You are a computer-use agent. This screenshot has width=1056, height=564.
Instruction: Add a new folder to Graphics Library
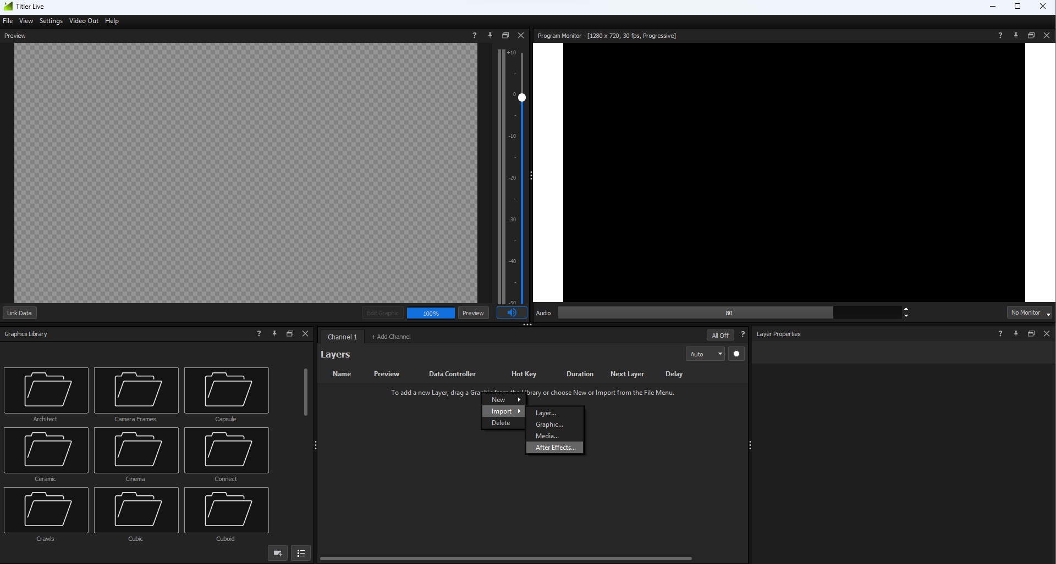coord(278,553)
